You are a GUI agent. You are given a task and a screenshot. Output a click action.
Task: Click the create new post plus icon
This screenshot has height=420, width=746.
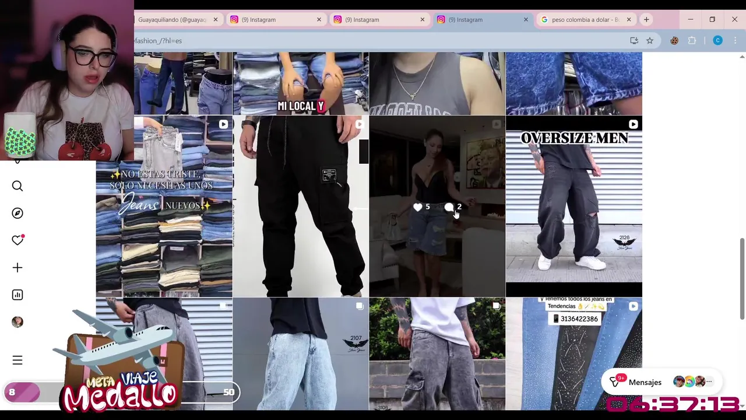coord(17,268)
